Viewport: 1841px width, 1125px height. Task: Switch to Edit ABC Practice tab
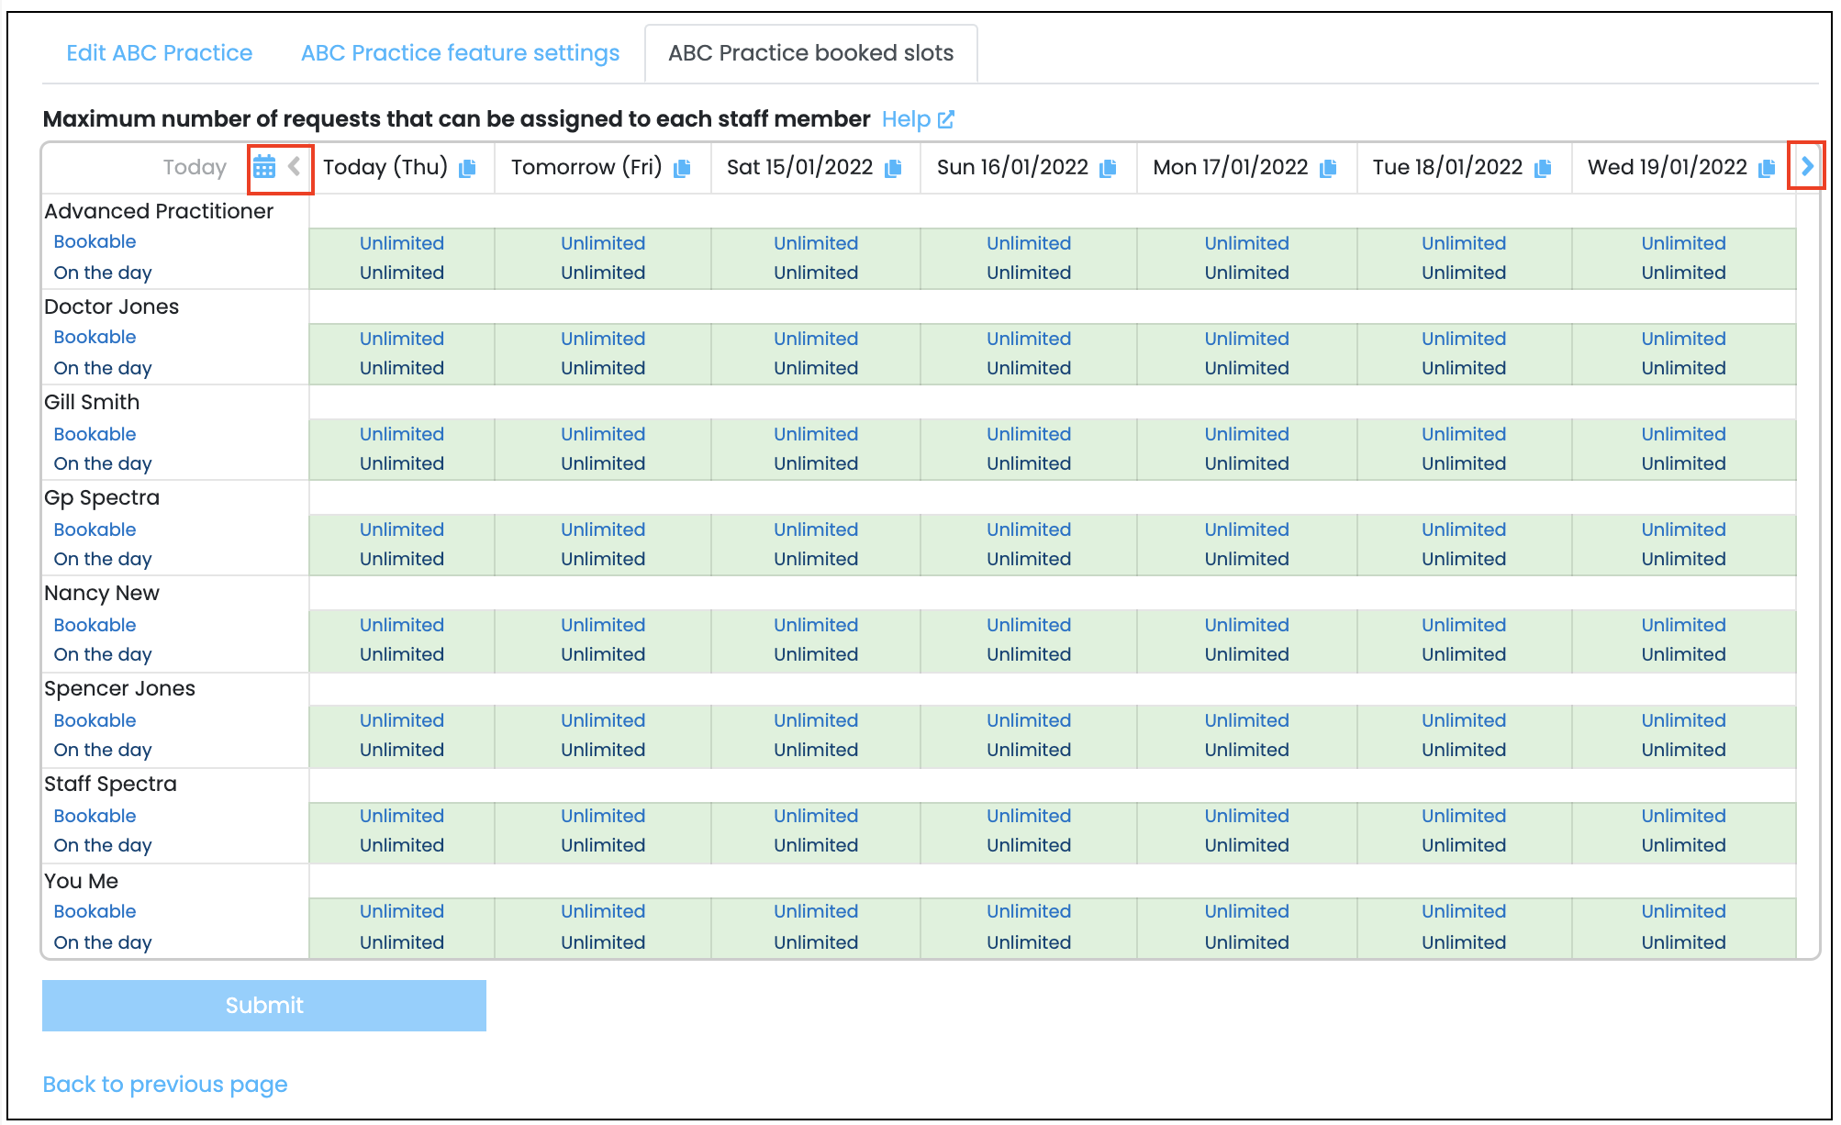pos(159,53)
